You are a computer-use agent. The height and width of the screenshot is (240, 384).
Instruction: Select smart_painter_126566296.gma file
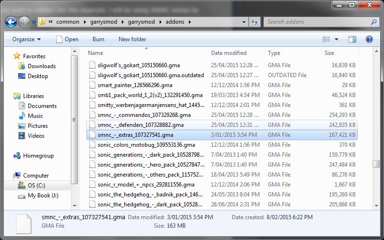coord(222,85)
